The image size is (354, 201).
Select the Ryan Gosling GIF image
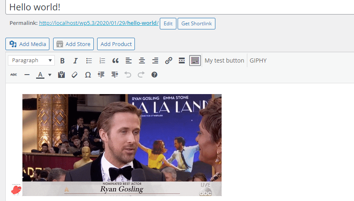click(122, 145)
